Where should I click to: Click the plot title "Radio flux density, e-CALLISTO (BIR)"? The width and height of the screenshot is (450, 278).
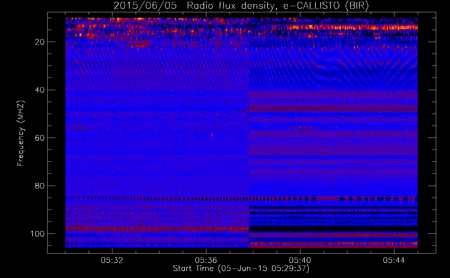(x=278, y=6)
